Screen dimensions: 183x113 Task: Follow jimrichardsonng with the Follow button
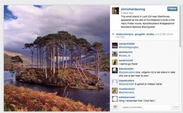pos(172,9)
